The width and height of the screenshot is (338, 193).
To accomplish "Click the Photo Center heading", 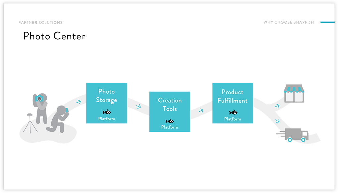I will click(x=54, y=36).
